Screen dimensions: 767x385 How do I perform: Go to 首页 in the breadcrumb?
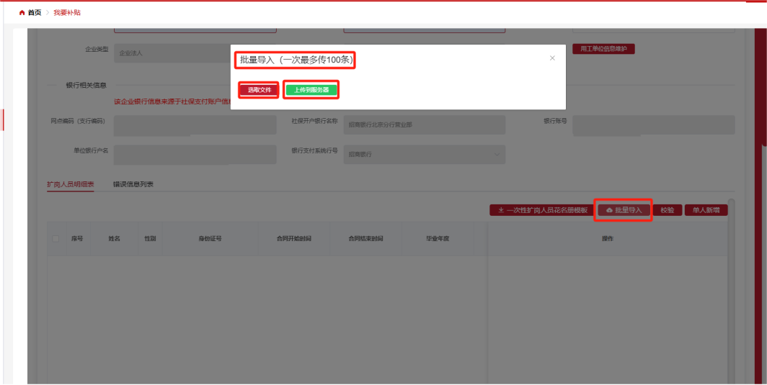[x=35, y=13]
